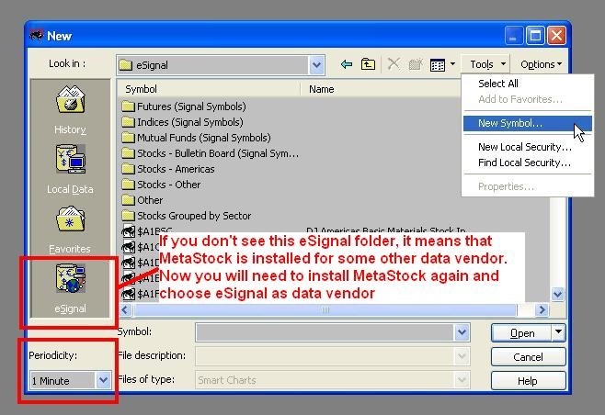
Task: Open the Views icon dropdown arrow
Action: pos(452,64)
